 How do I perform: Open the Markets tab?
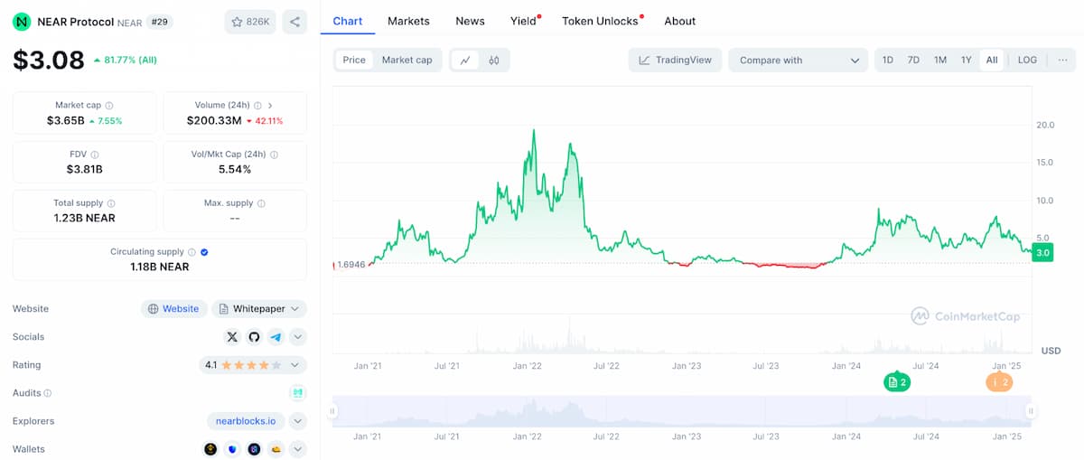[408, 21]
